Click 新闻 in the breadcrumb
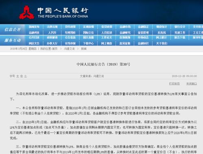 pos(84,49)
